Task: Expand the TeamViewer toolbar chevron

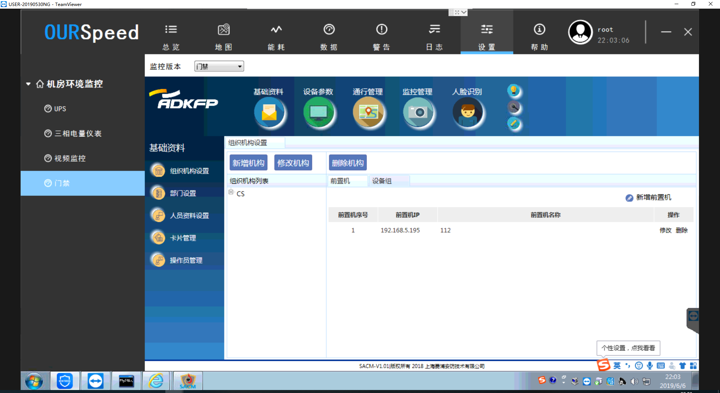Action: pos(464,12)
